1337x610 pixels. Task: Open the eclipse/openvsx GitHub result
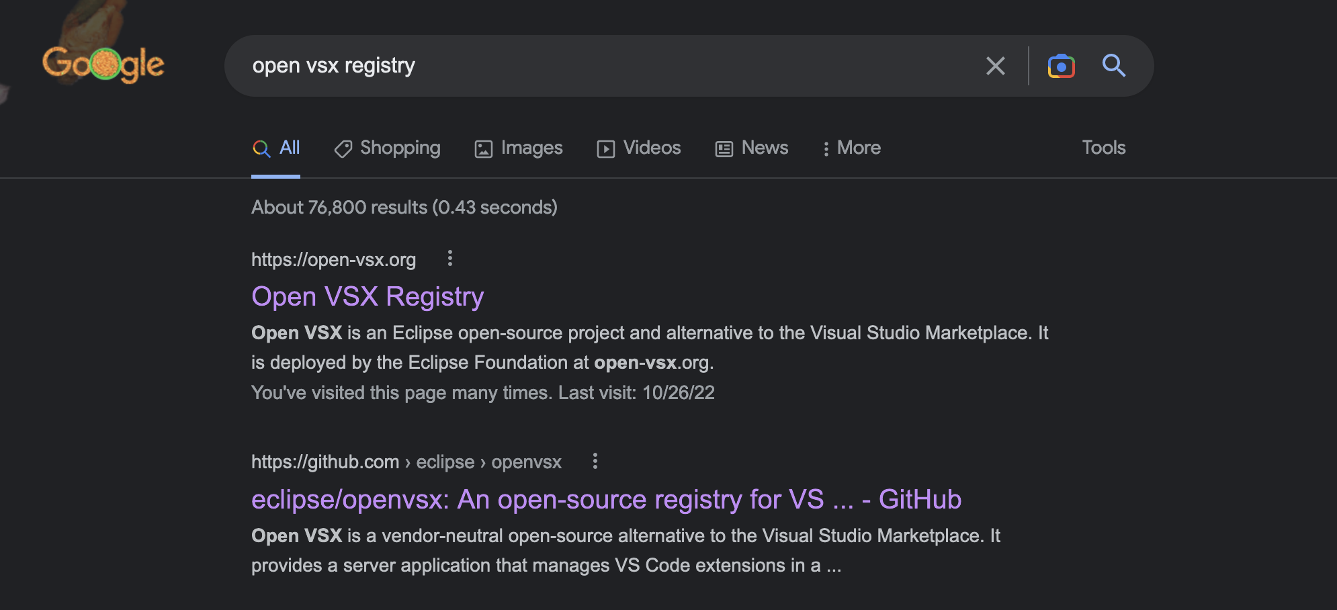pos(605,499)
